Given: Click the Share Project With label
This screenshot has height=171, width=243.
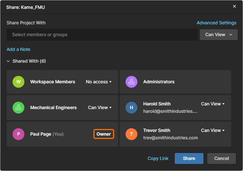Looking at the screenshot, I should click(26, 23).
